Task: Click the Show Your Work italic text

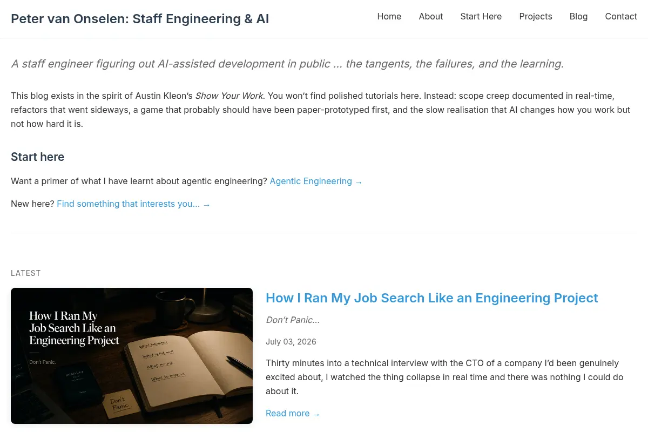Action: 230,96
